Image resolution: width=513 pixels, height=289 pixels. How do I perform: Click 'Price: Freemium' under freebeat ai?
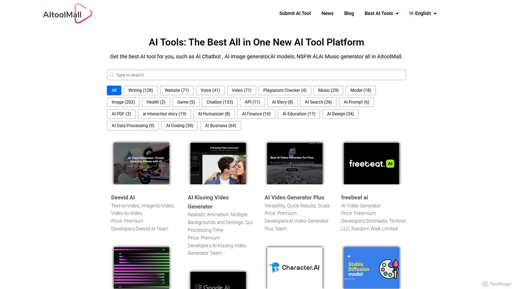(358, 214)
